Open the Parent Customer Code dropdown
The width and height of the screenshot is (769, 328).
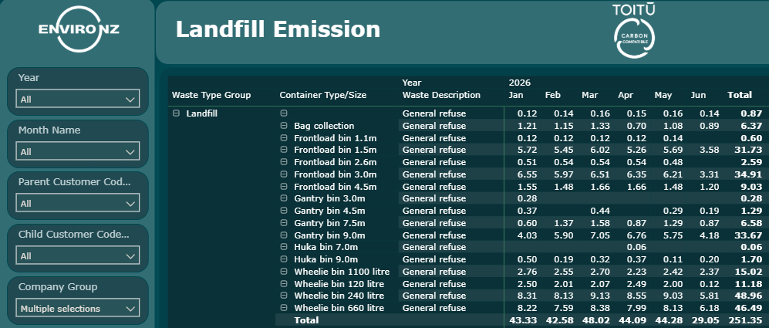coord(77,203)
